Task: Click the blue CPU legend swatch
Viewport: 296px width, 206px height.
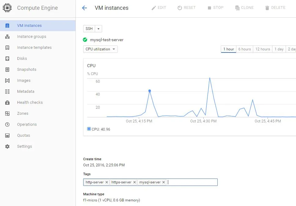Action: 89,129
